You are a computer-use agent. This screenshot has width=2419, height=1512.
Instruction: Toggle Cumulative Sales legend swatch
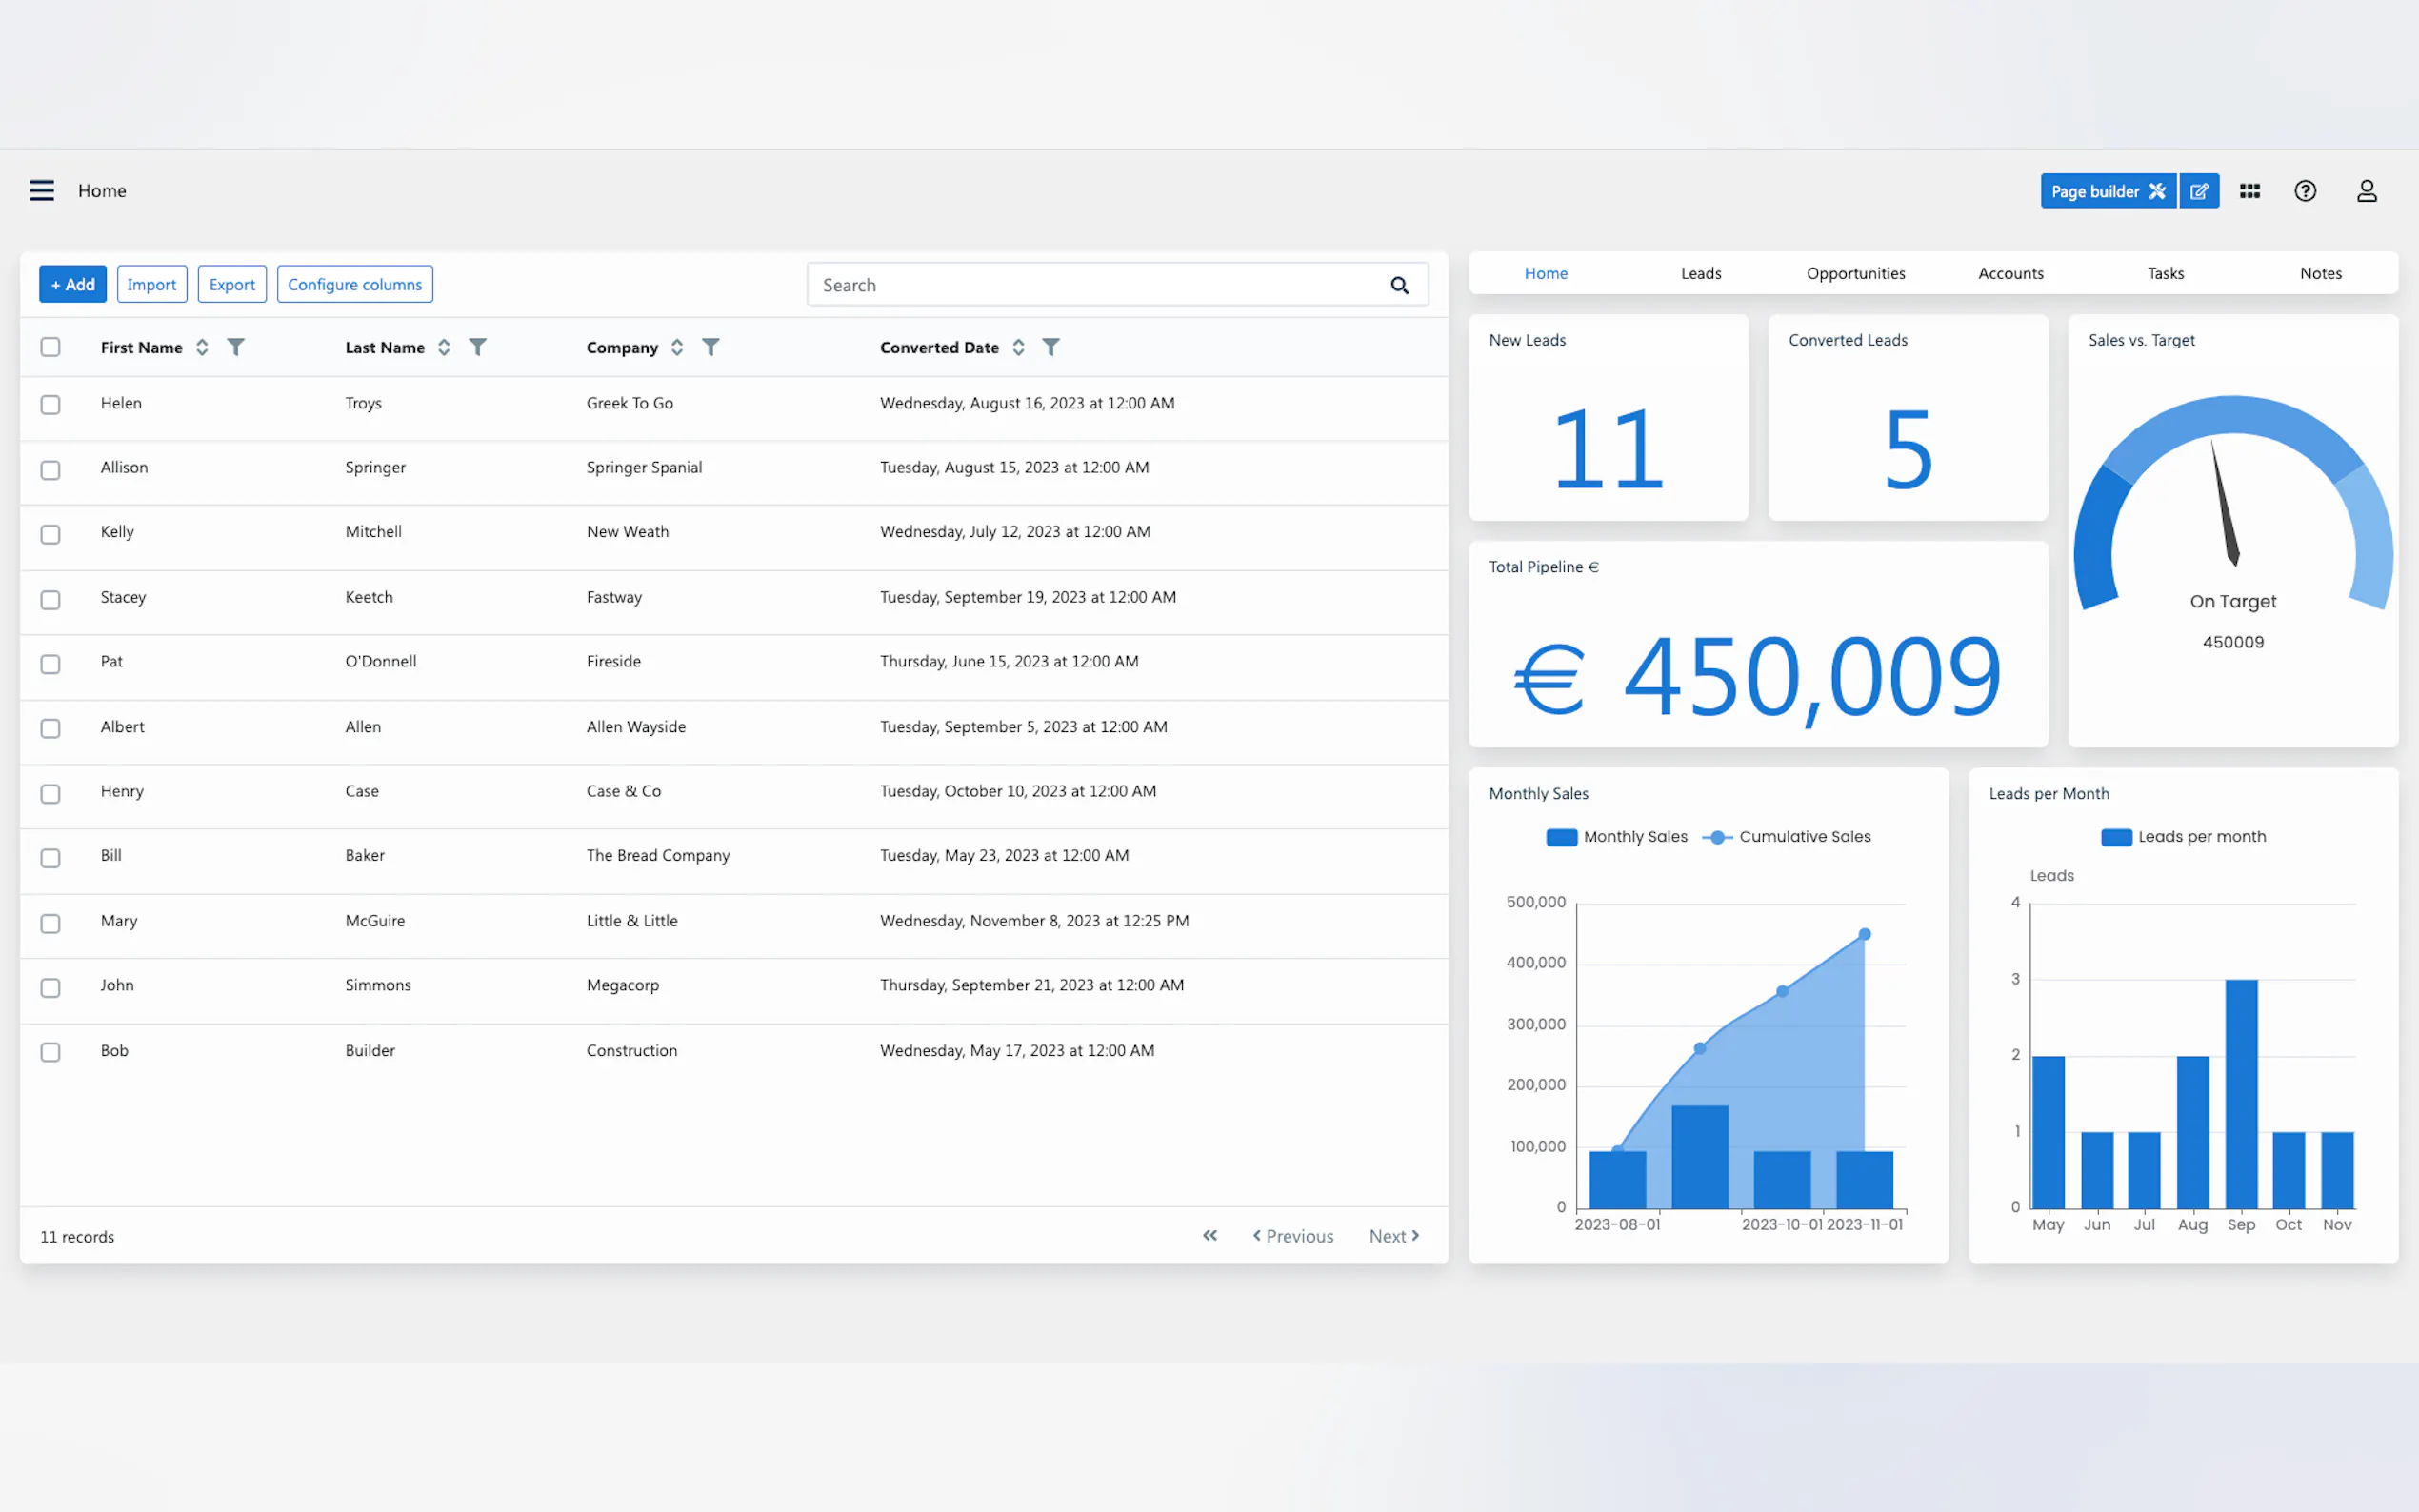pos(1717,837)
